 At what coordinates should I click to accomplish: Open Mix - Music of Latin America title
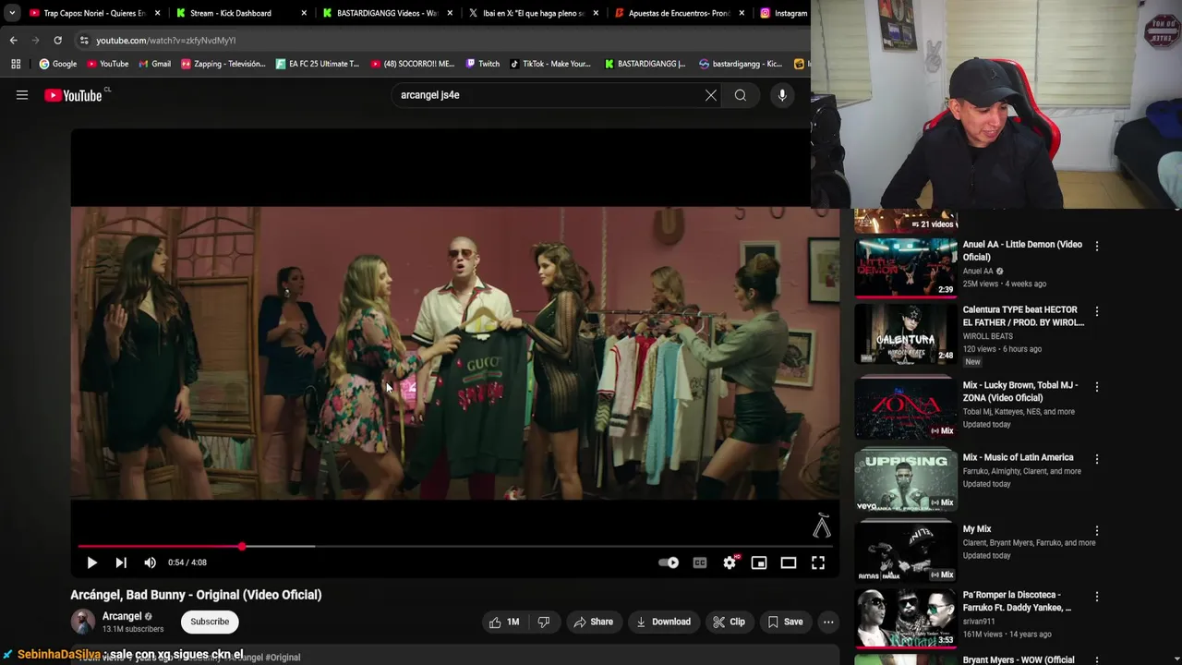click(x=1018, y=457)
